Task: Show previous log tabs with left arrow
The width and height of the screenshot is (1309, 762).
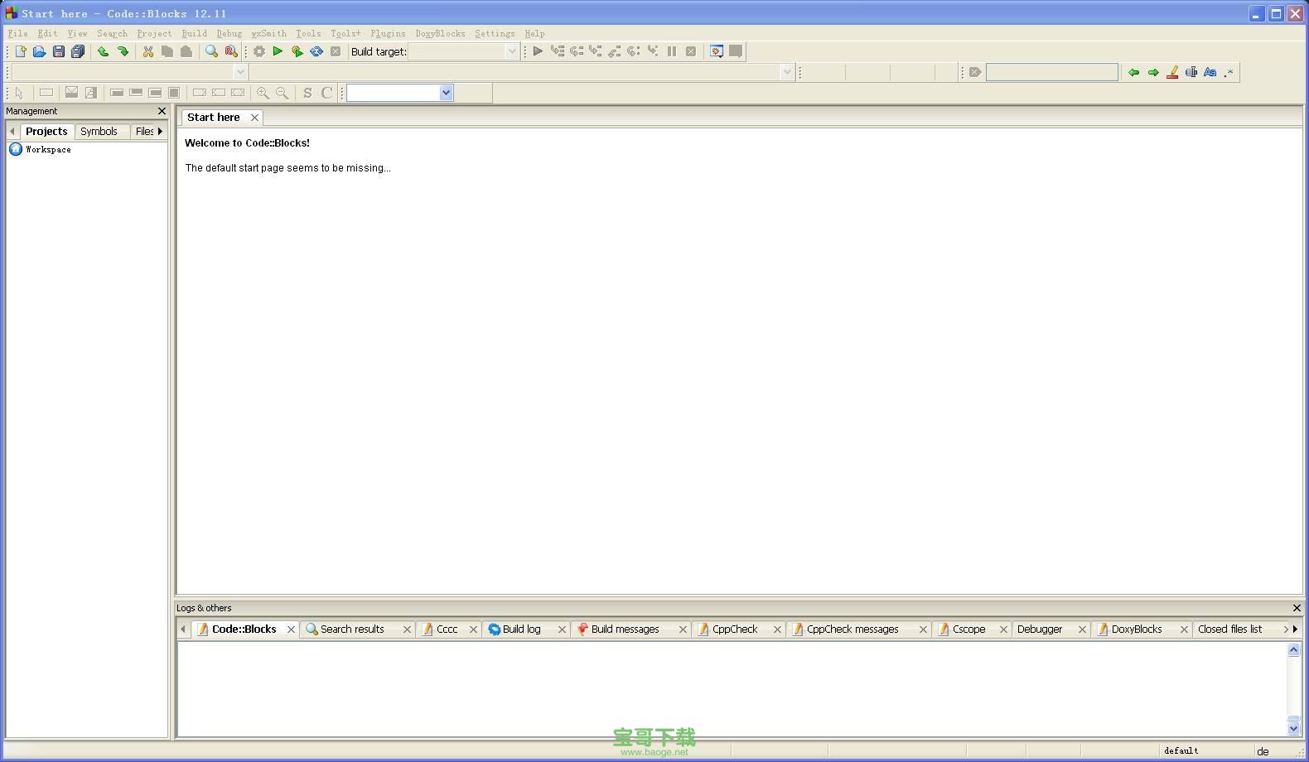Action: tap(183, 629)
